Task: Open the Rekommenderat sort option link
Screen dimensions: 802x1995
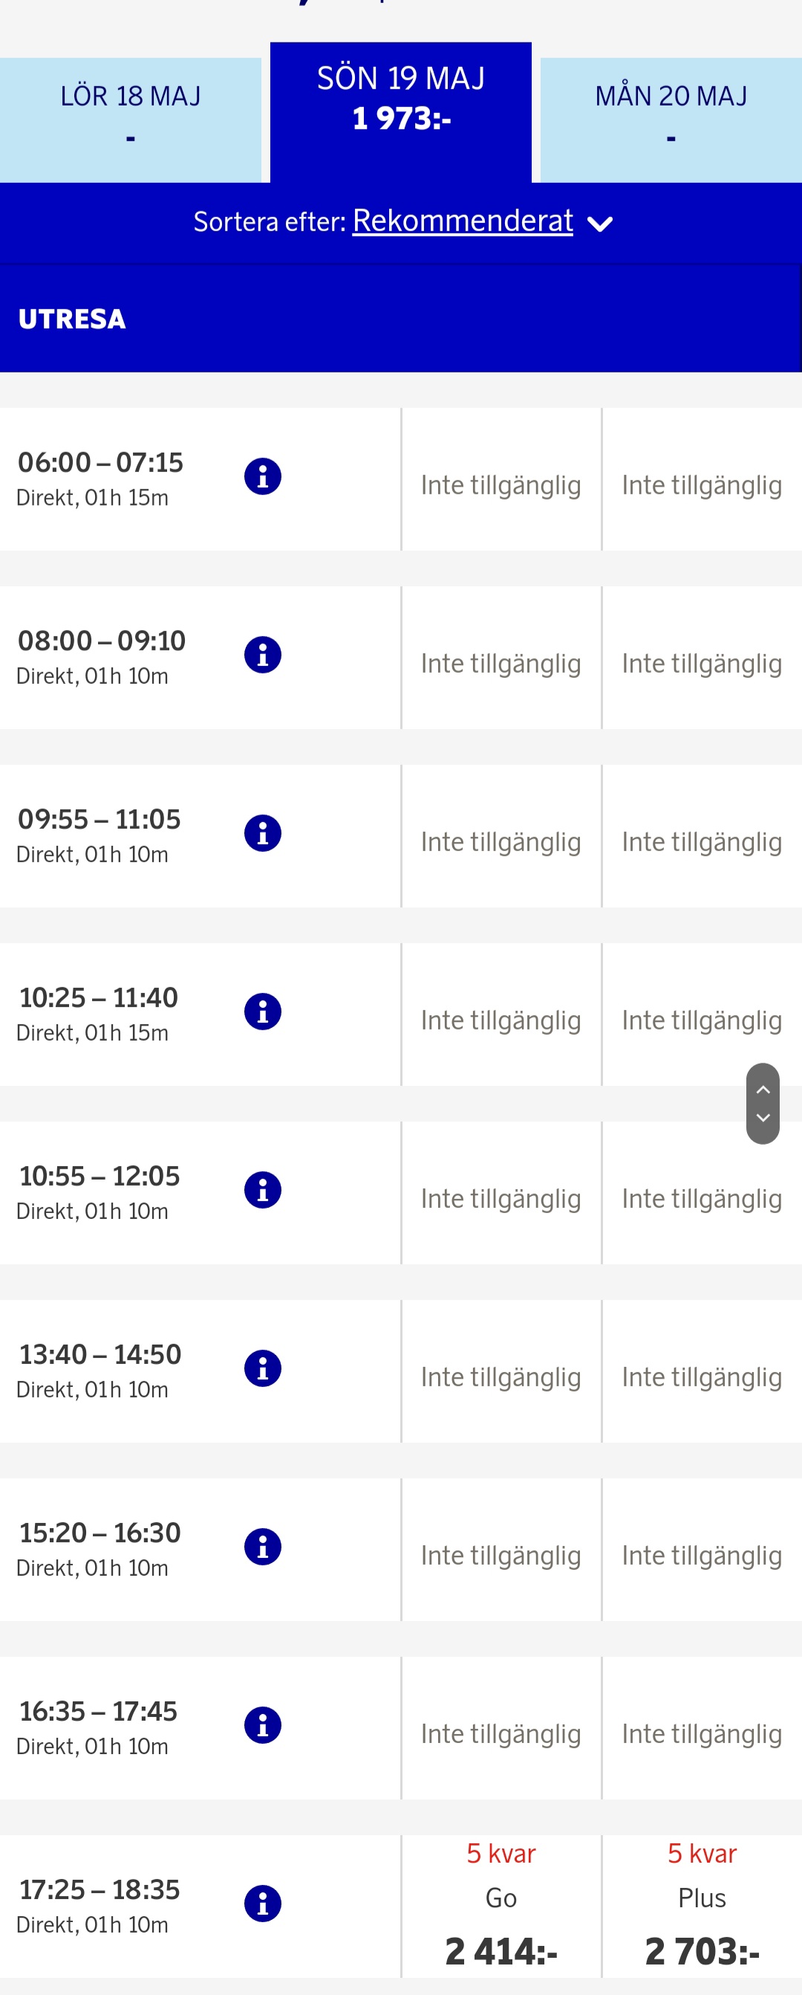Action: pyautogui.click(x=463, y=222)
